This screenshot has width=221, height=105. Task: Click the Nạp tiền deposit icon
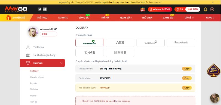[28, 63]
